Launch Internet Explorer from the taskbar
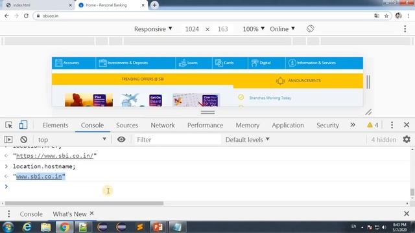Image resolution: width=415 pixels, height=233 pixels. coord(27,227)
